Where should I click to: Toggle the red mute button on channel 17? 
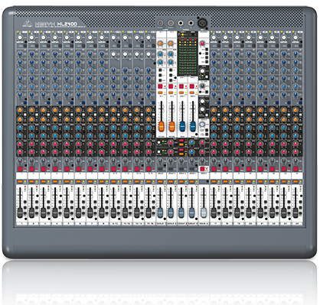(x=214, y=169)
